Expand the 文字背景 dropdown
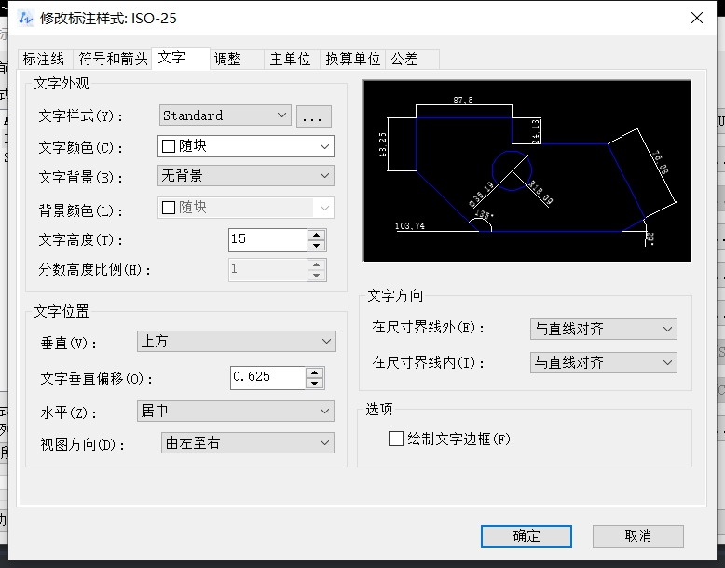The width and height of the screenshot is (725, 568). [246, 175]
